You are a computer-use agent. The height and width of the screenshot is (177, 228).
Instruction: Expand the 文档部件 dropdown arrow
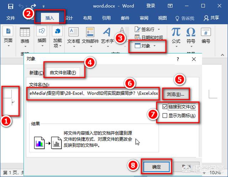(x=91, y=46)
